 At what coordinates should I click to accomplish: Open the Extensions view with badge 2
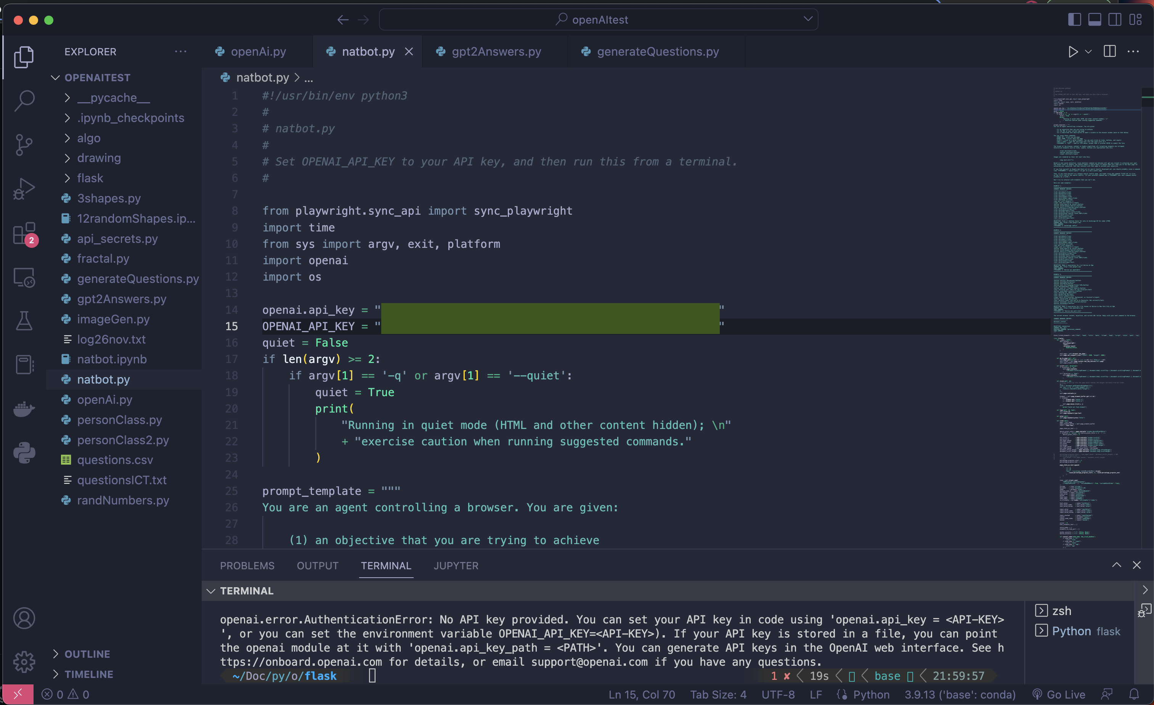coord(24,233)
